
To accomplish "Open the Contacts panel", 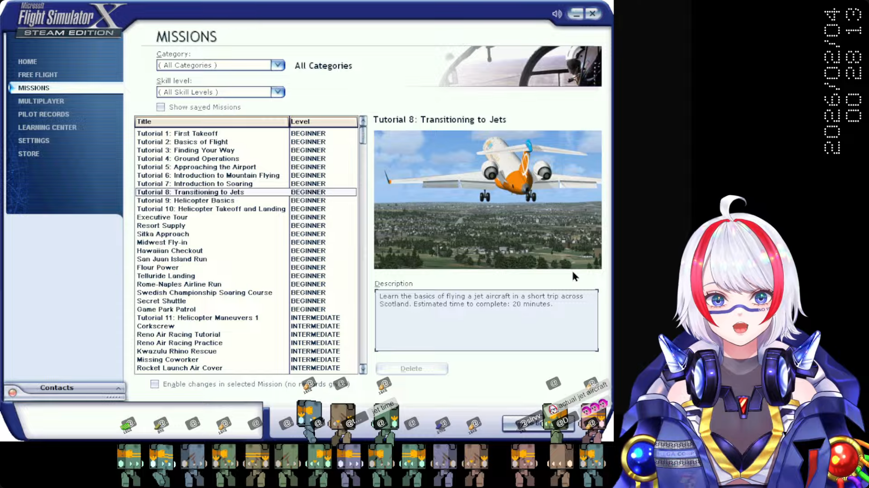I will tap(57, 388).
